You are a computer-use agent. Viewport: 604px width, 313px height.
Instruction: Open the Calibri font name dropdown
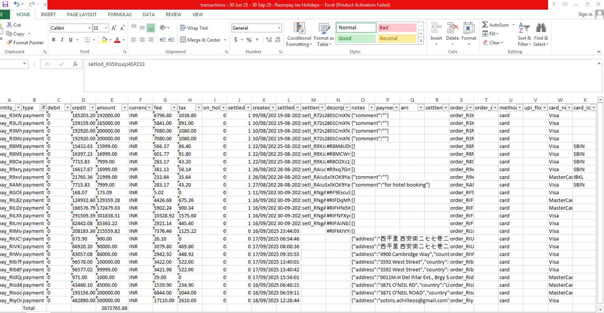click(x=90, y=28)
